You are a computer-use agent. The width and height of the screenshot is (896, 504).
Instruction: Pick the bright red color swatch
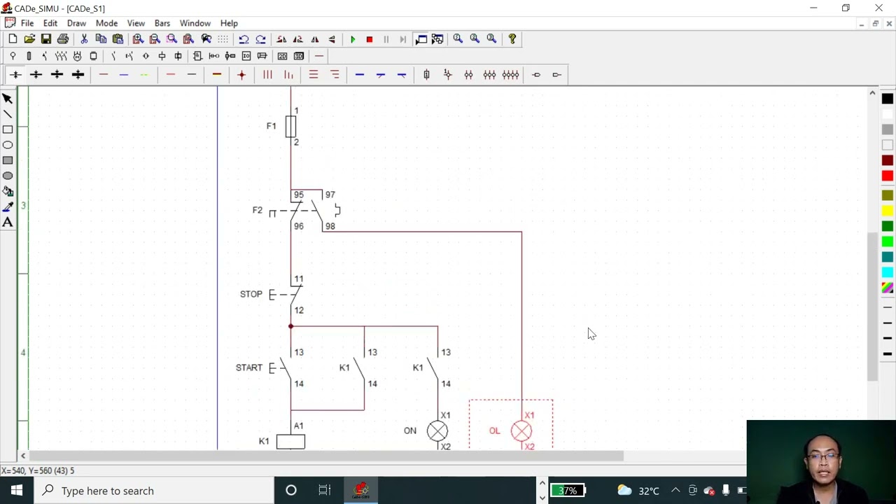coord(888,176)
